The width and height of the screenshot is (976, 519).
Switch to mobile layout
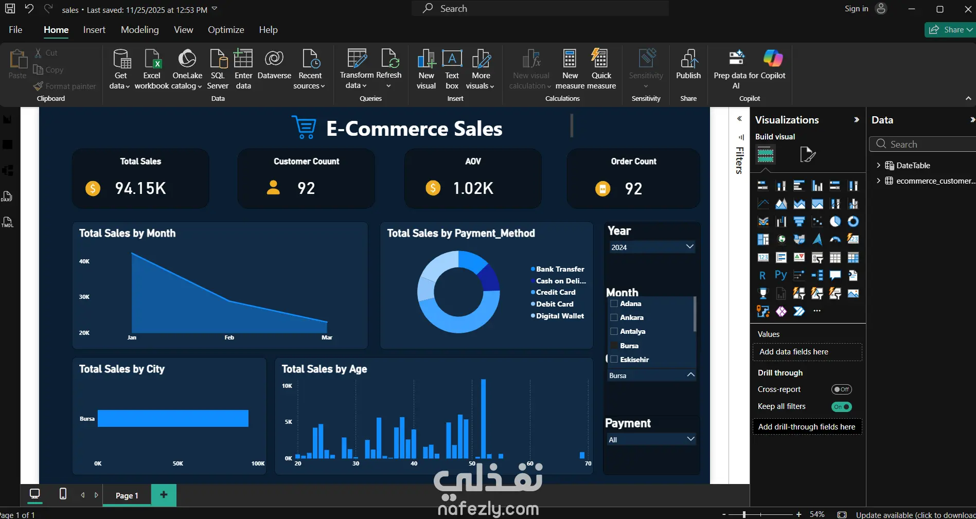(x=63, y=494)
